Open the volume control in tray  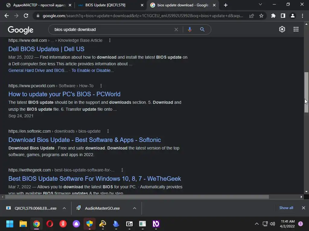point(272,224)
